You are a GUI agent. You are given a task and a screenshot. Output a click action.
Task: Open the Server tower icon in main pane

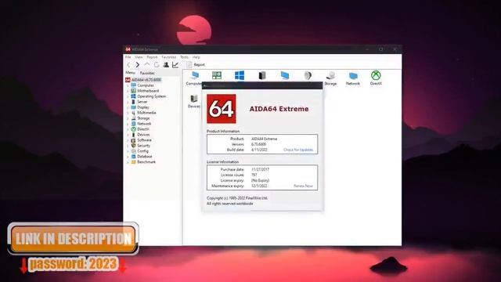[262, 75]
